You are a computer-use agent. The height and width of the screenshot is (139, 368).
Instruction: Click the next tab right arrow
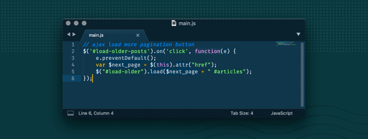point(74,34)
